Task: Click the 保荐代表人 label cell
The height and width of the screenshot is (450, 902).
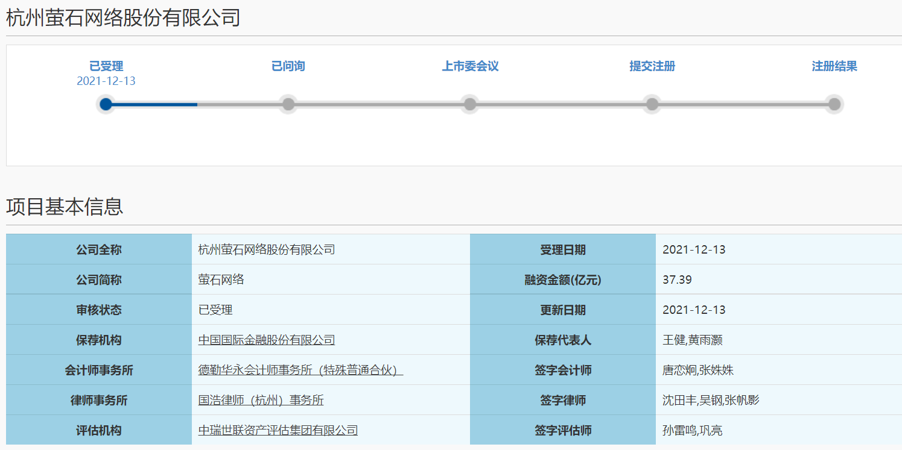Action: pos(563,340)
